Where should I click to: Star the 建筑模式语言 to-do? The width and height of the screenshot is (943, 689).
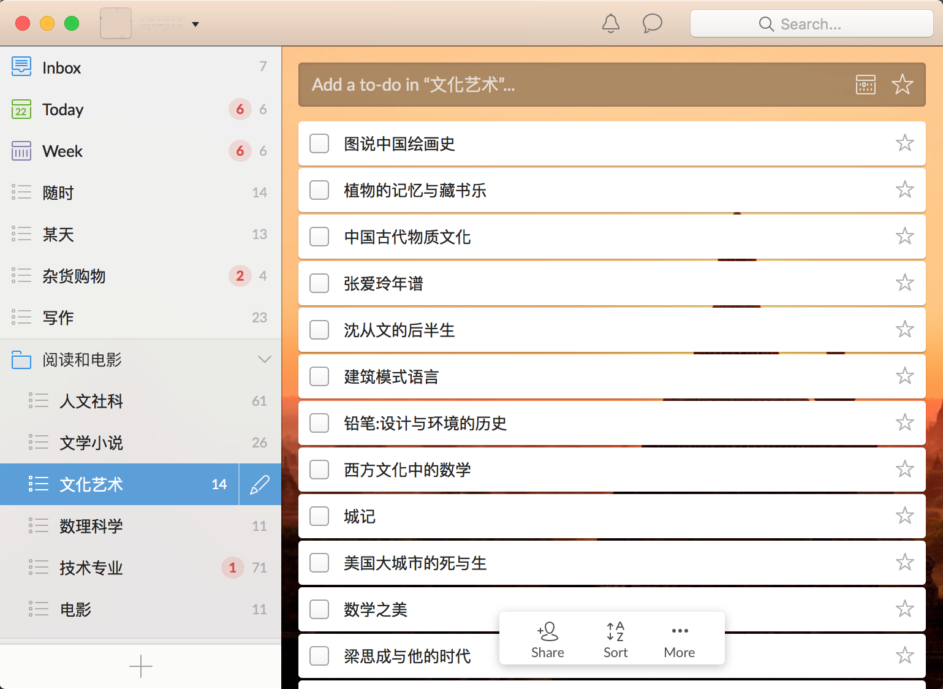pos(905,376)
